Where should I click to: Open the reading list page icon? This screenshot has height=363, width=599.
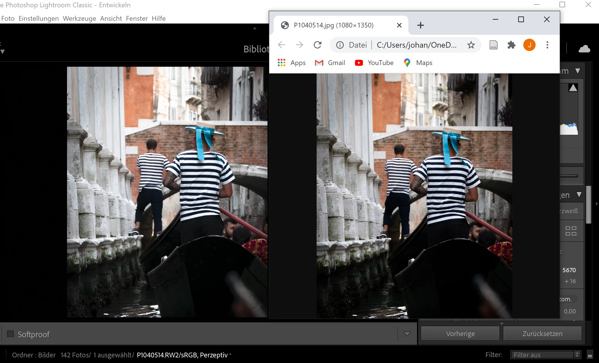click(x=493, y=45)
